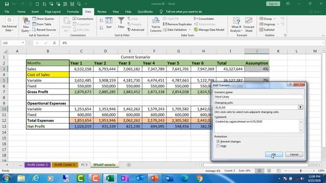Viewport: 326px width, 183px height.
Task: Expand the Group dropdown arrow
Action: [275, 19]
